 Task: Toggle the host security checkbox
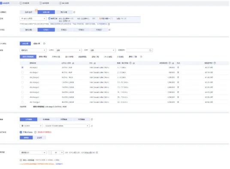pos(21,132)
